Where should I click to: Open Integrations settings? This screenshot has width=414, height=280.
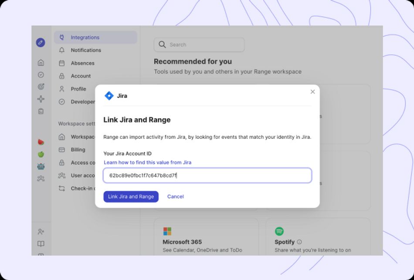point(95,37)
